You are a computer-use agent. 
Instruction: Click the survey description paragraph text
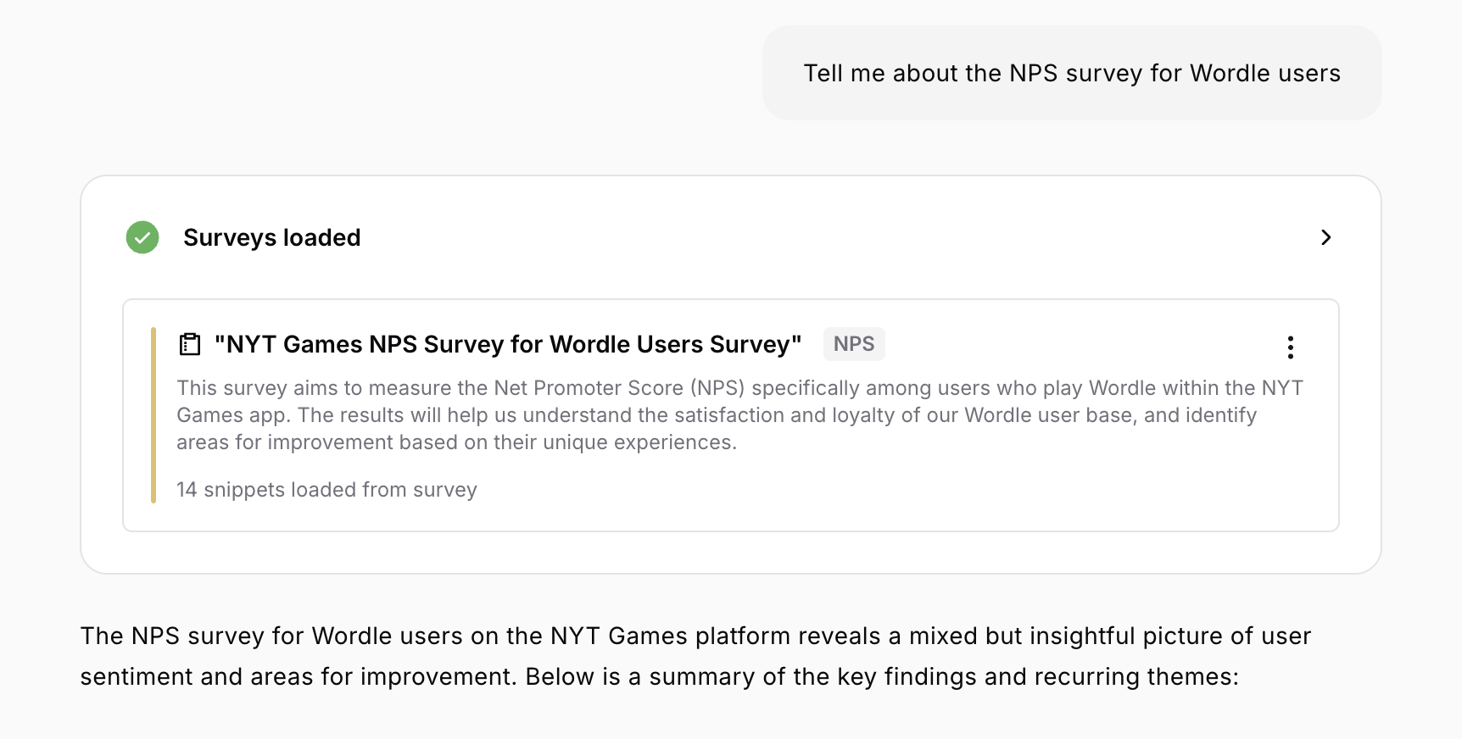[738, 414]
